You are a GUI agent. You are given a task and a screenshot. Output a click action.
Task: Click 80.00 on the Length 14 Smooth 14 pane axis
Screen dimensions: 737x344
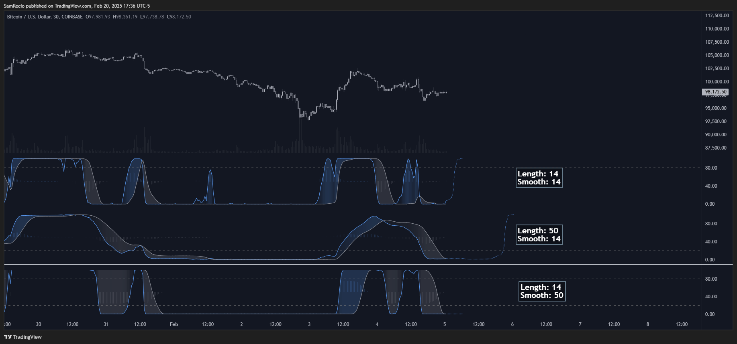click(711, 168)
